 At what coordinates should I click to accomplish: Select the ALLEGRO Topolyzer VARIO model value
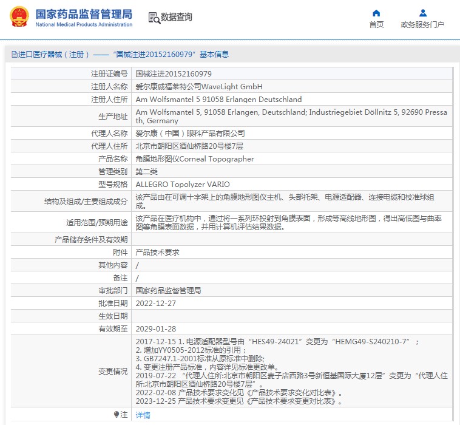(x=183, y=185)
